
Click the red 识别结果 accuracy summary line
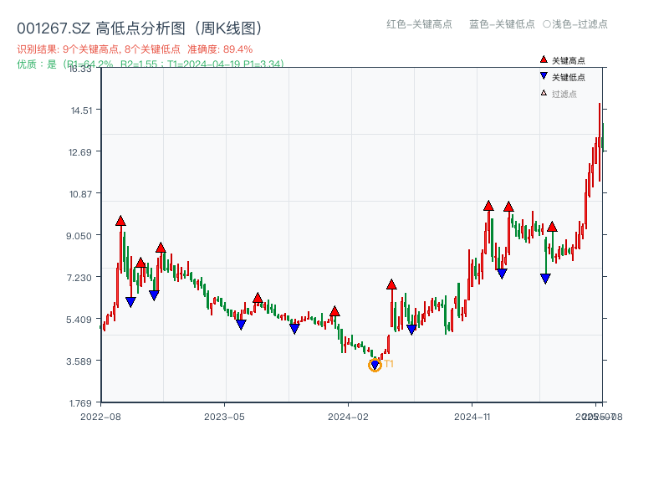coord(135,49)
